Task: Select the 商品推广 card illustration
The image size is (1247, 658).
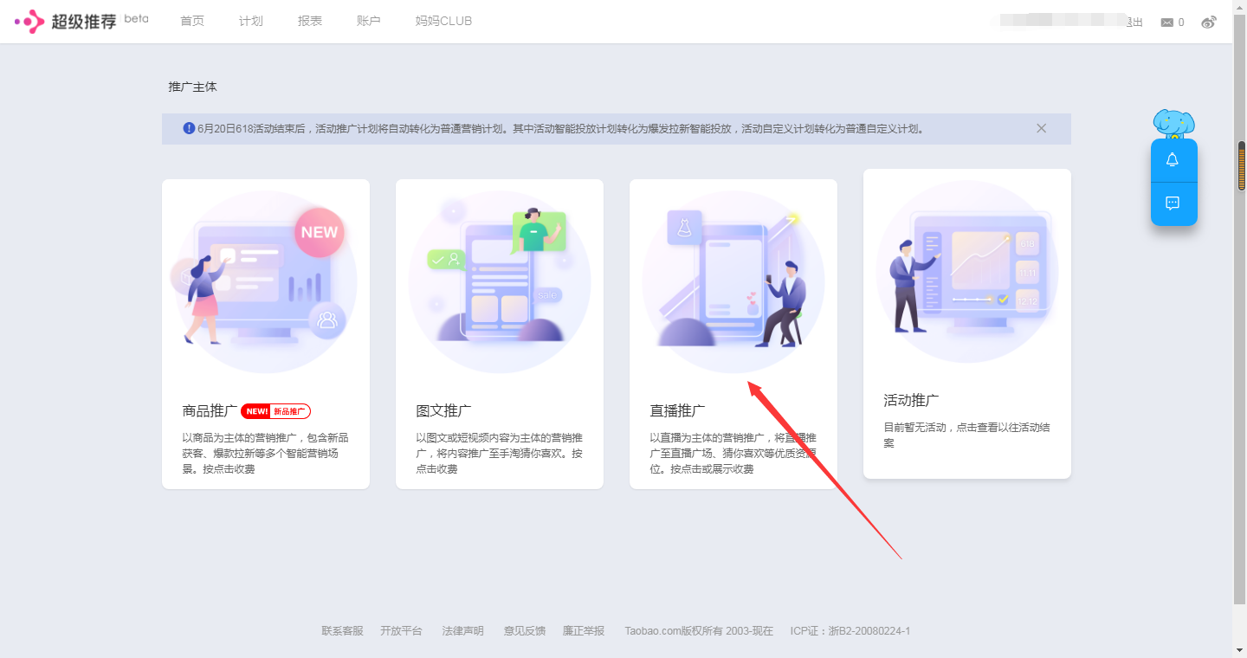Action: (x=266, y=281)
